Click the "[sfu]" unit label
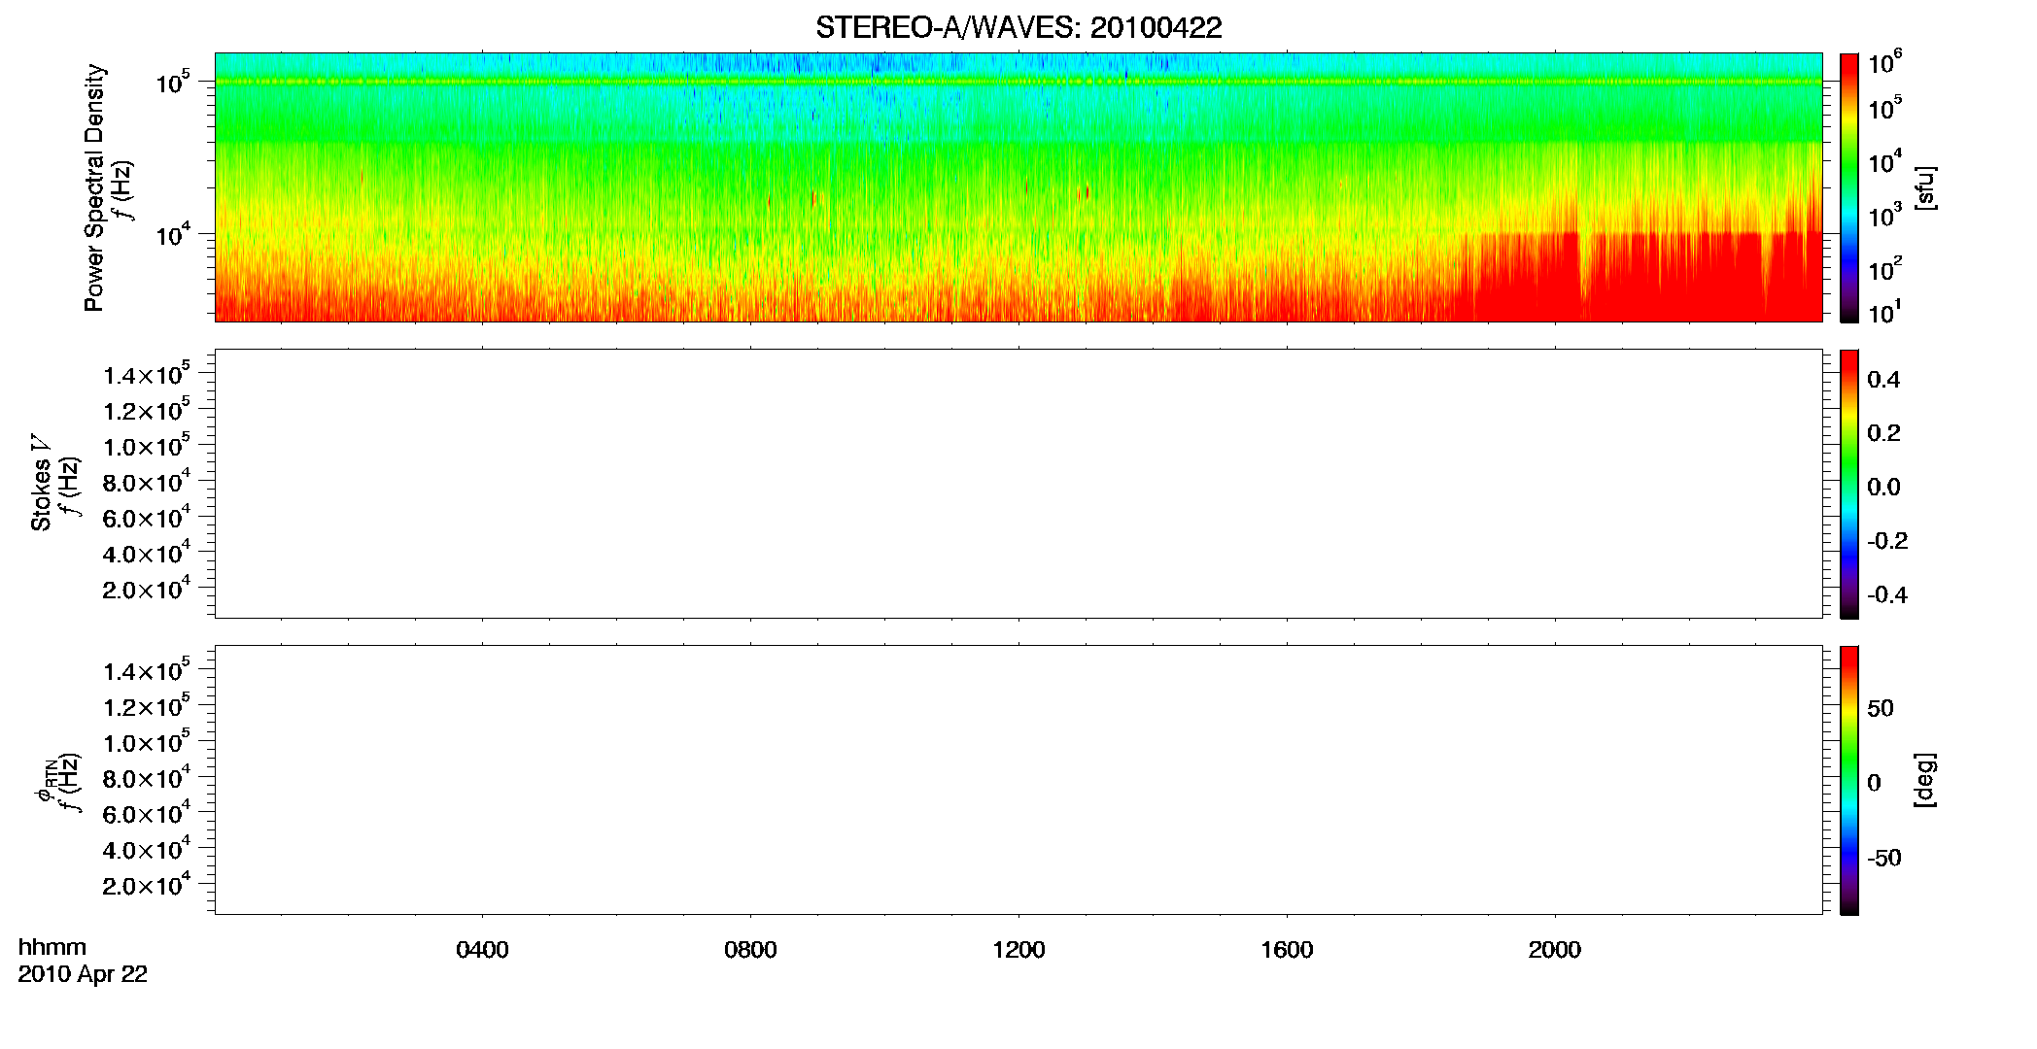Viewport: 2037px width, 1049px height. tap(1924, 187)
